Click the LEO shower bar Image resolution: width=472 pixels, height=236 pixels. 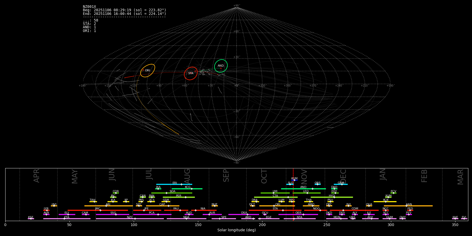[307, 193]
